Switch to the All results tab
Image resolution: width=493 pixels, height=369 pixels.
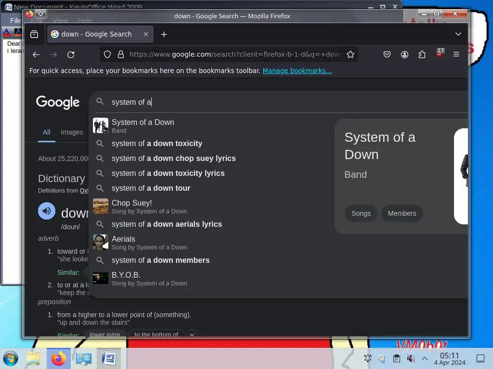47,132
